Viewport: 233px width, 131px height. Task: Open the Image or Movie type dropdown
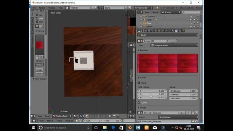point(174,45)
